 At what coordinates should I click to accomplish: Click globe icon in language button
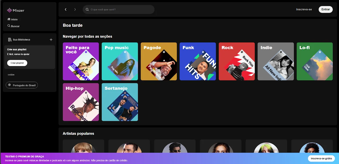[10, 85]
